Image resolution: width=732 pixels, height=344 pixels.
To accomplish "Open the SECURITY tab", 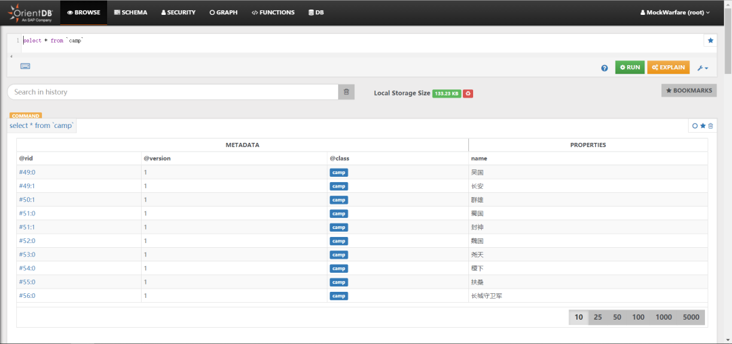I will [178, 13].
